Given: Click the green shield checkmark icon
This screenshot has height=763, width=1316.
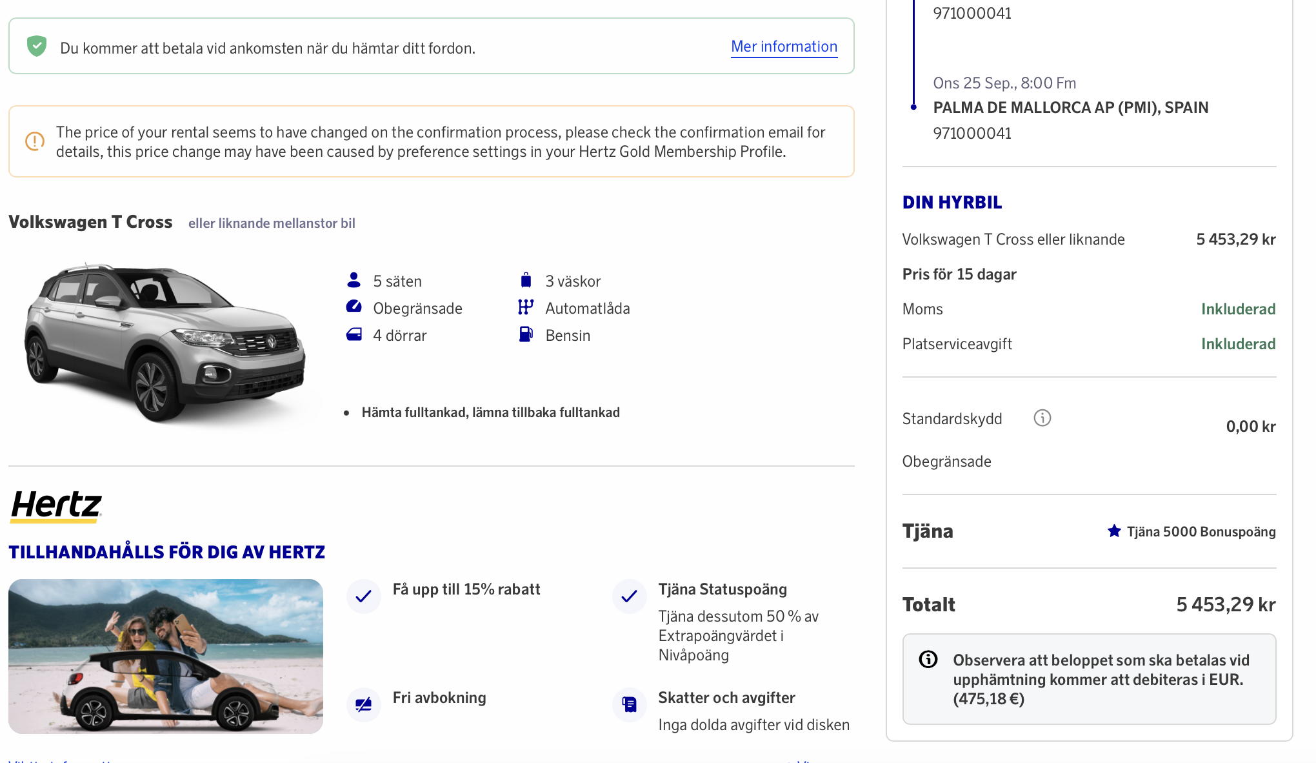Looking at the screenshot, I should pyautogui.click(x=37, y=46).
